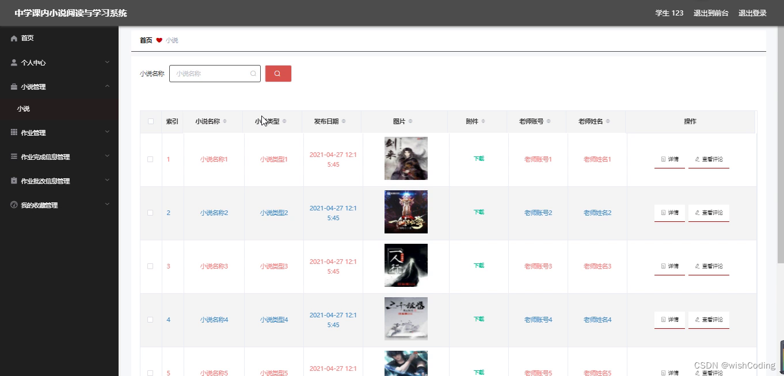Click the list icon beside 作业完成信息管理
The height and width of the screenshot is (376, 784).
[14, 156]
